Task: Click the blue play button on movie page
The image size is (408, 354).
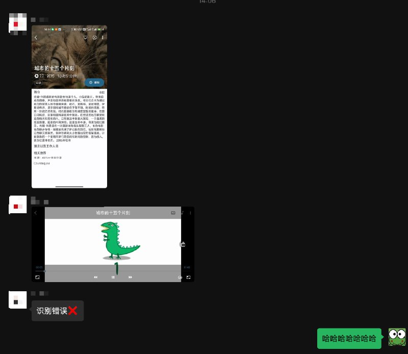Action: 94,82
